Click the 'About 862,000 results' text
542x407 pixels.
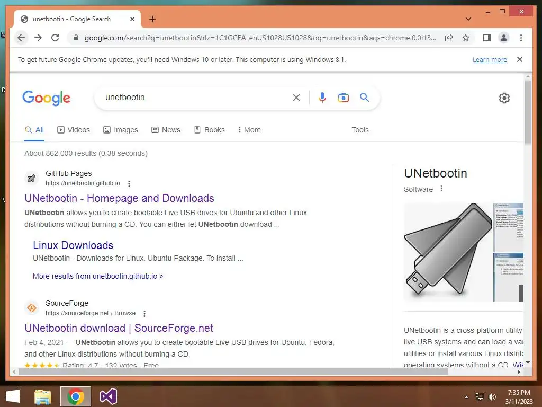[x=86, y=153]
